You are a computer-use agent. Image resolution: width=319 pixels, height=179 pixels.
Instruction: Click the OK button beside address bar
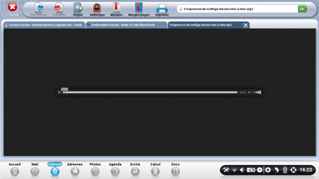click(x=302, y=9)
